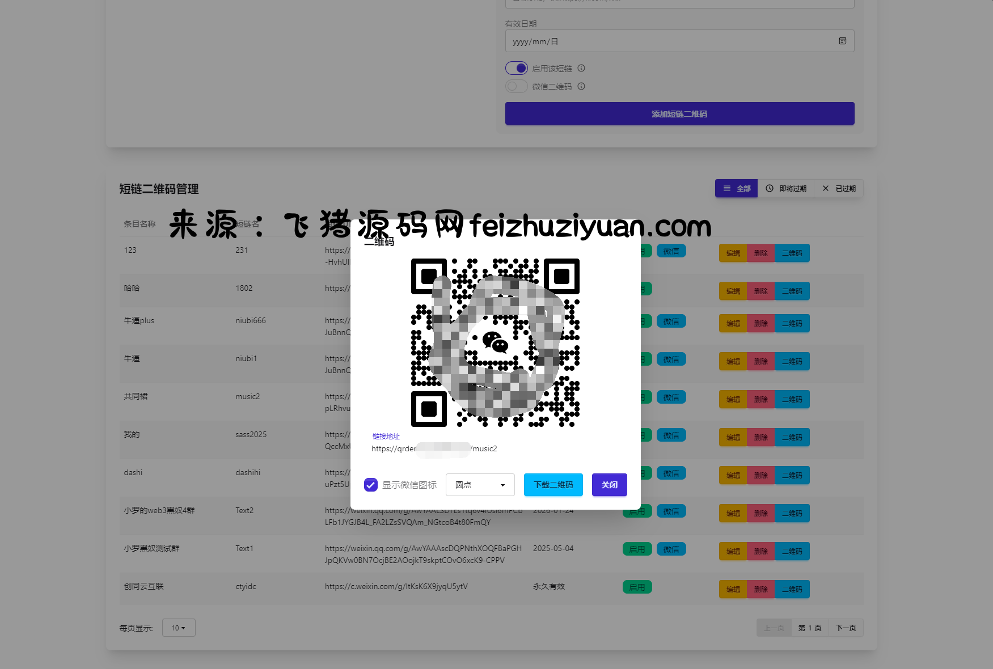Image resolution: width=993 pixels, height=669 pixels.
Task: Enable the 微信二维码 switch
Action: pos(517,87)
